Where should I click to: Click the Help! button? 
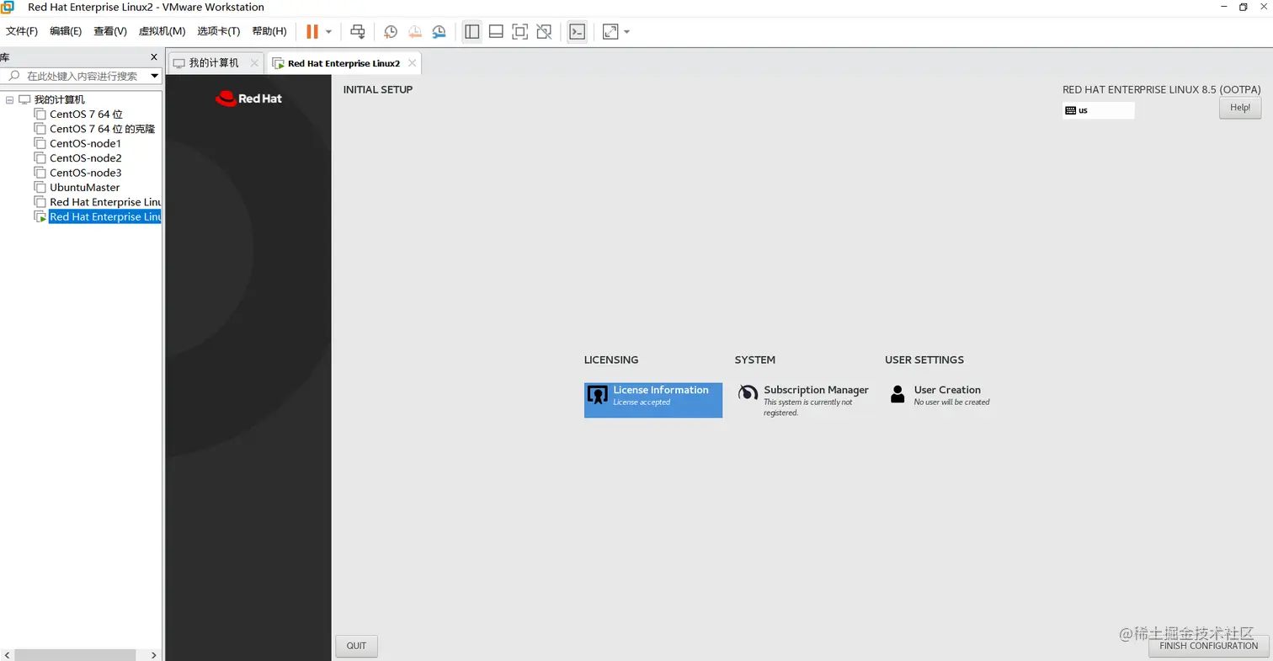click(x=1240, y=108)
